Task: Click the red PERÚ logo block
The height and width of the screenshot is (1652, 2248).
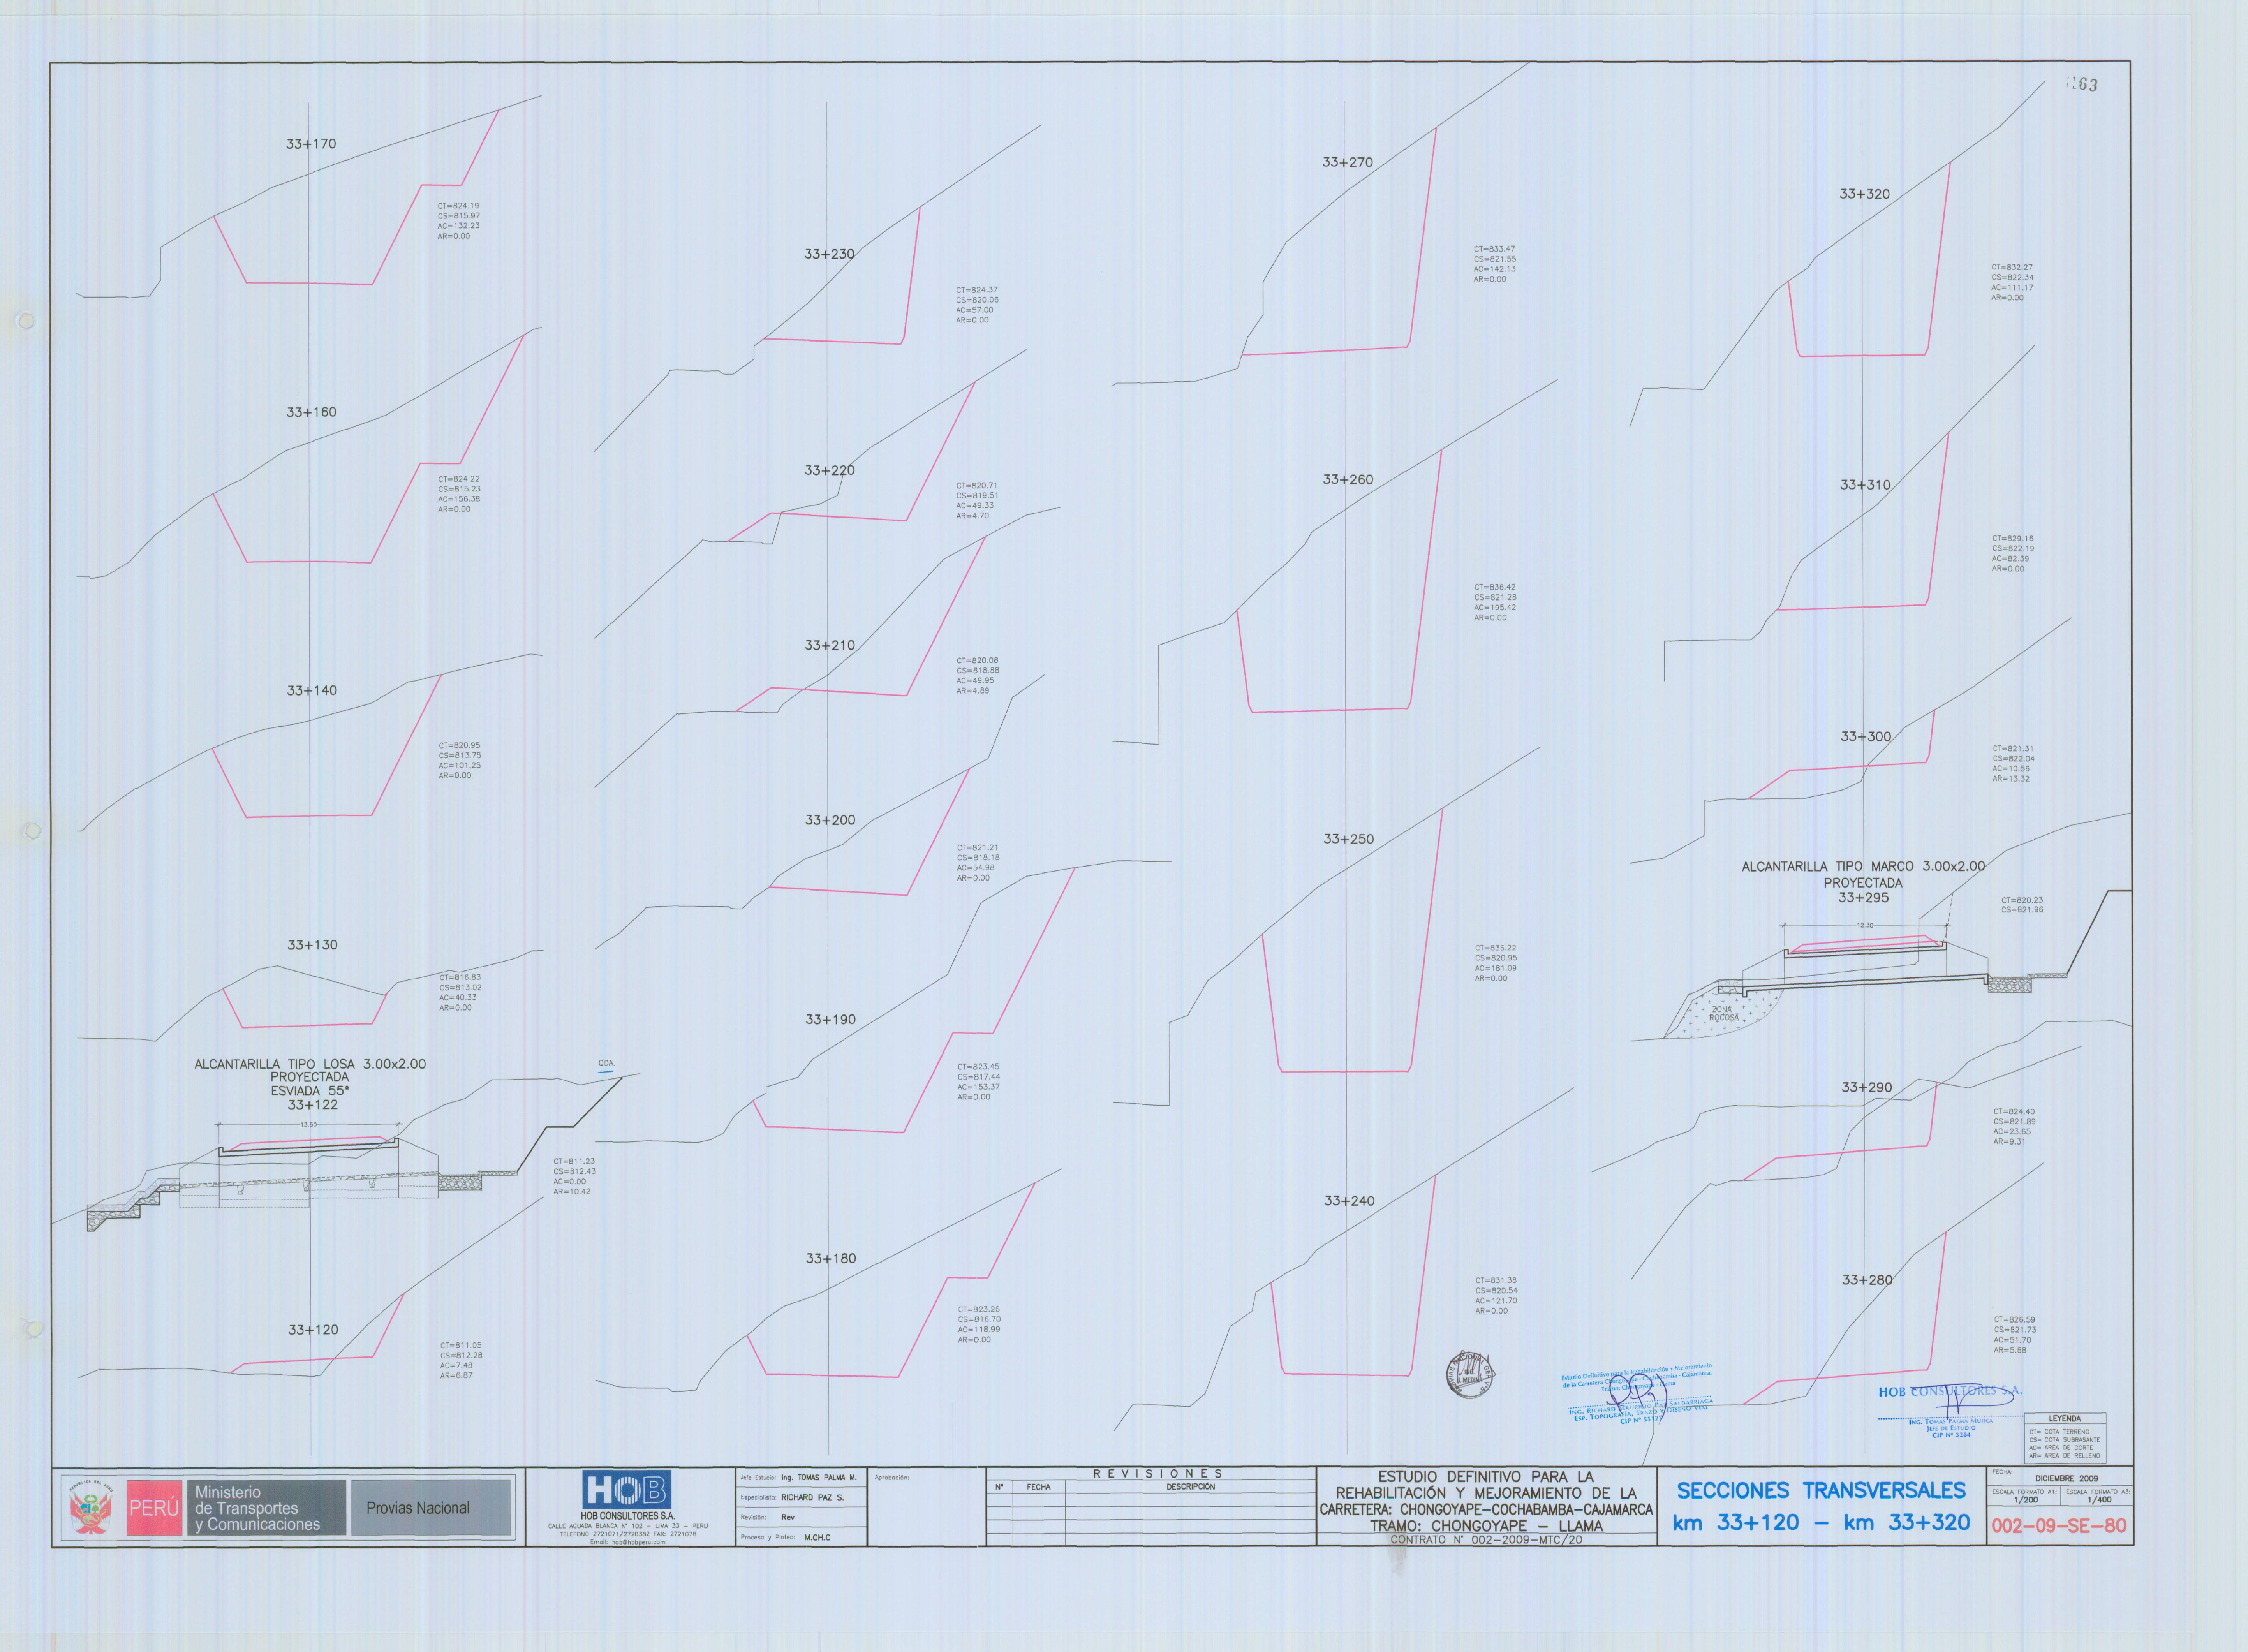Action: click(154, 1508)
